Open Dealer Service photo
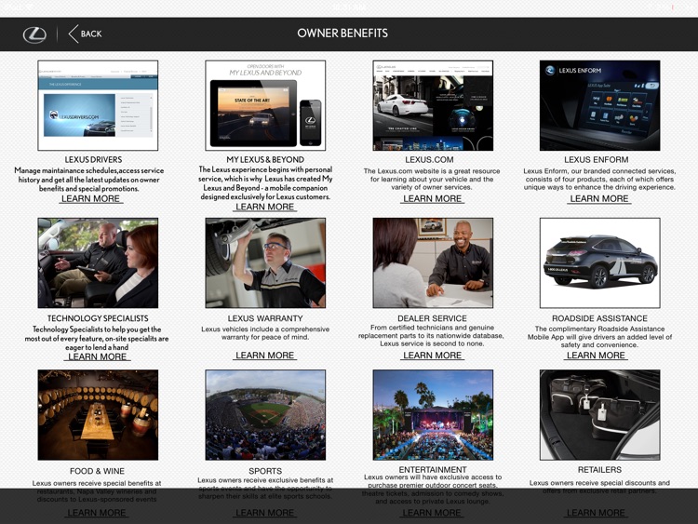698x524 pixels. click(433, 262)
